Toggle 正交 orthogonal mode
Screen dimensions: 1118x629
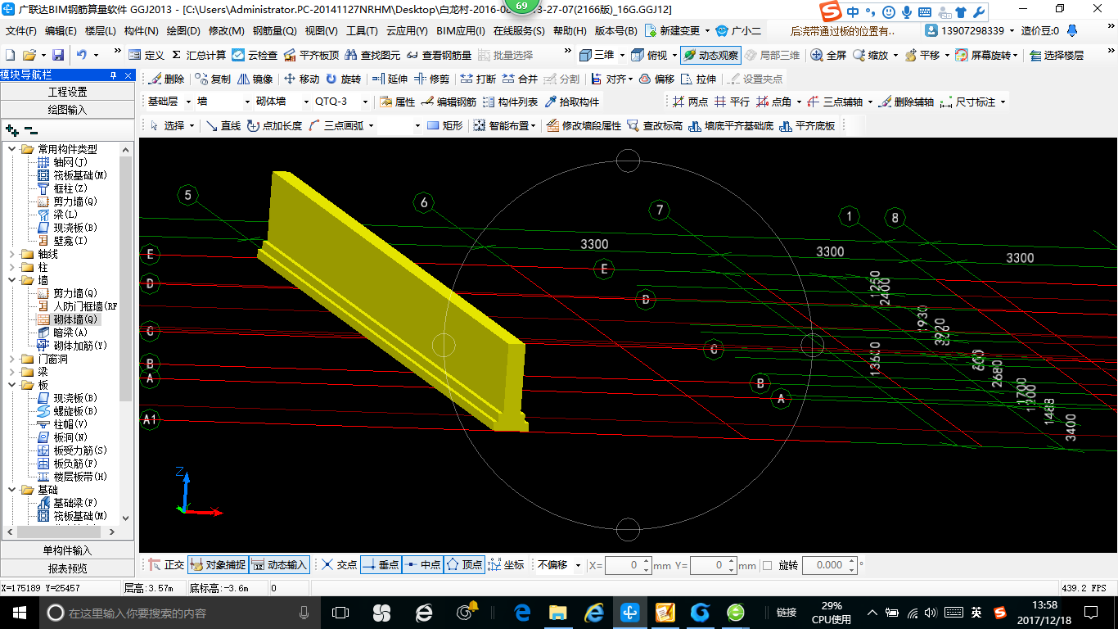[166, 565]
